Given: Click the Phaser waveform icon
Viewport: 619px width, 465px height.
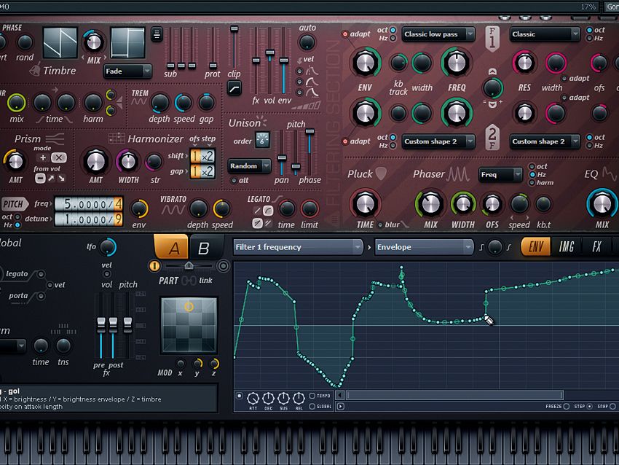Looking at the screenshot, I should (x=459, y=173).
